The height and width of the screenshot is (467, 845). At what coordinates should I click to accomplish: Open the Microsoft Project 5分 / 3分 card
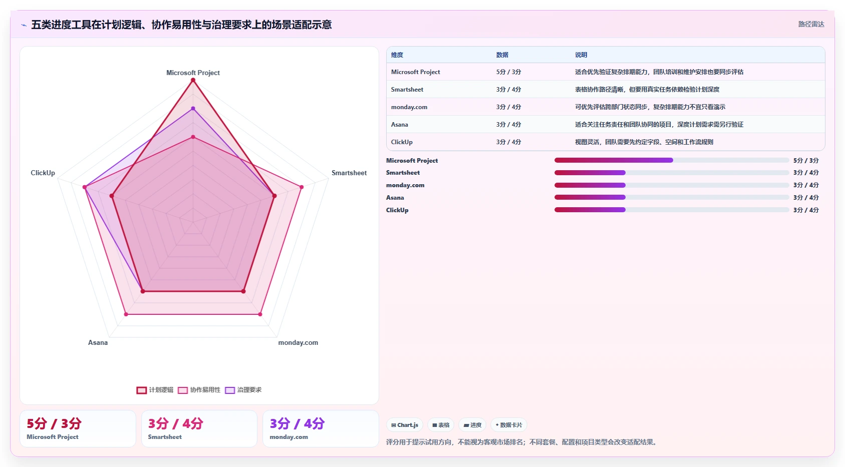pyautogui.click(x=78, y=428)
